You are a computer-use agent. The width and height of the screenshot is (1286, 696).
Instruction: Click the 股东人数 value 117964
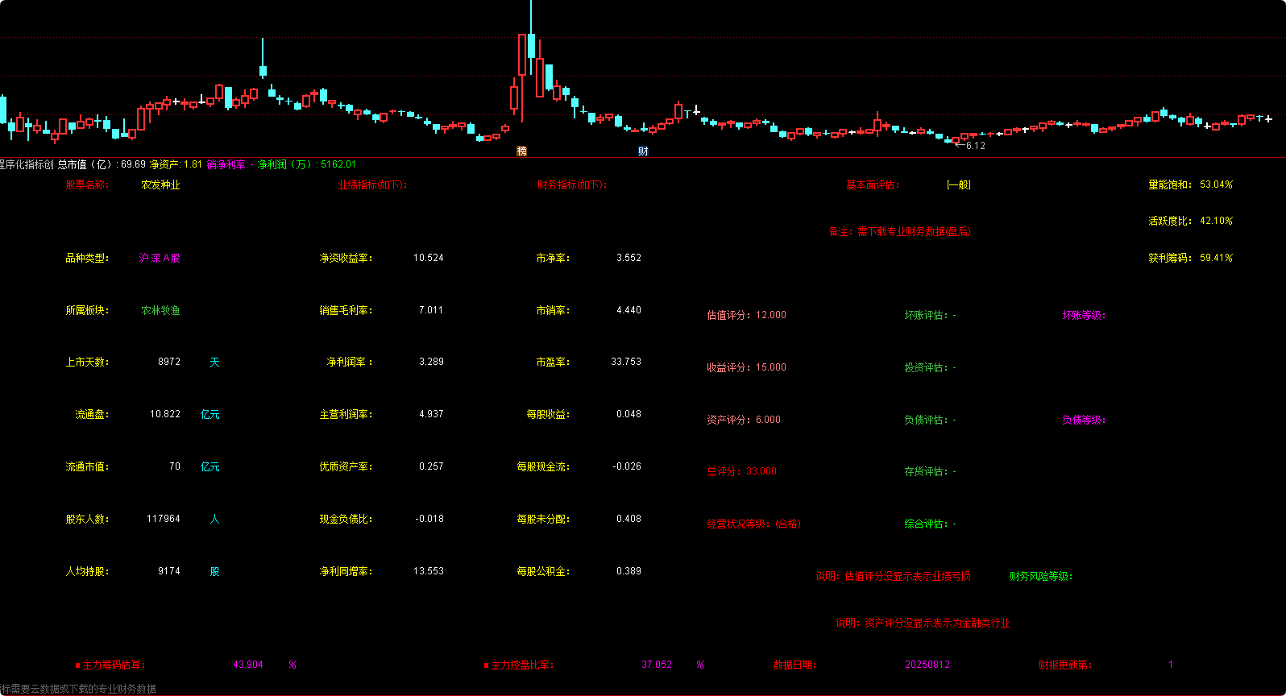click(x=164, y=520)
